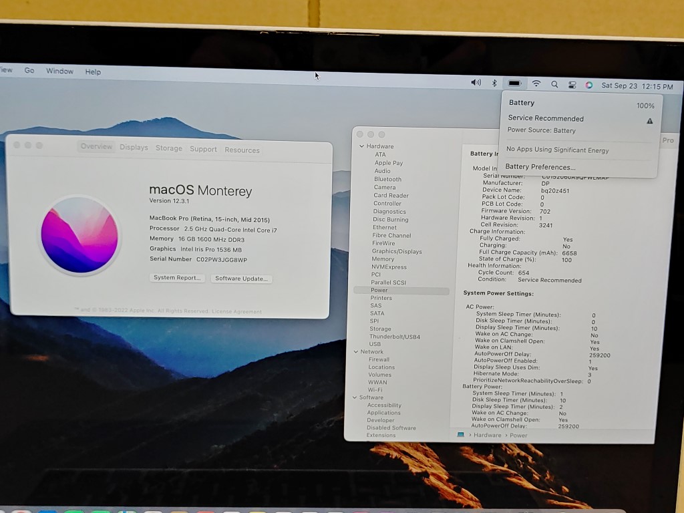Select Audio in the sidebar
Screen dimensions: 684x513
coord(382,171)
